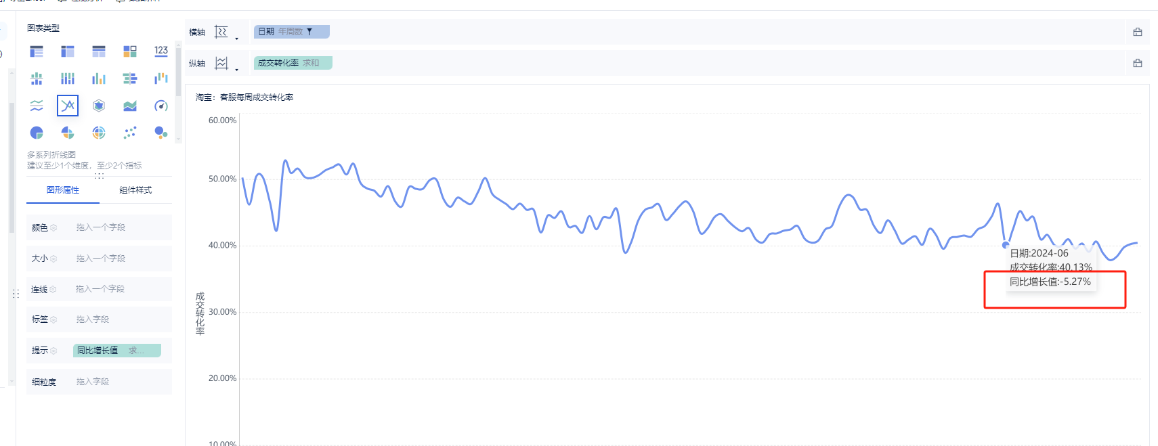This screenshot has height=446, width=1158.
Task: Pick the gauge dashboard chart icon
Action: tap(161, 106)
